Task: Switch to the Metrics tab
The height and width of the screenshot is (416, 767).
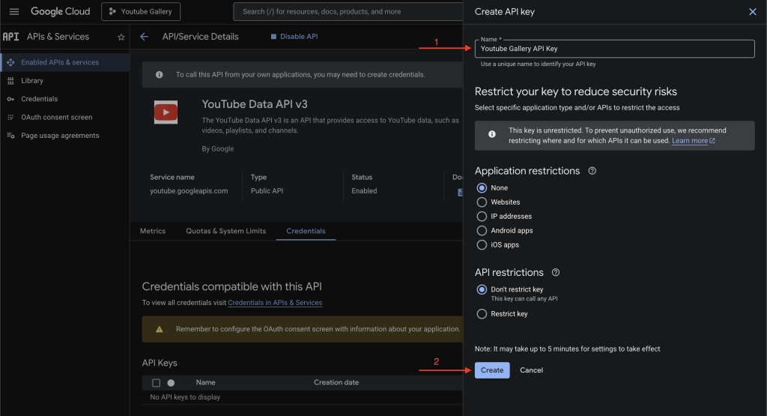Action: click(x=153, y=231)
